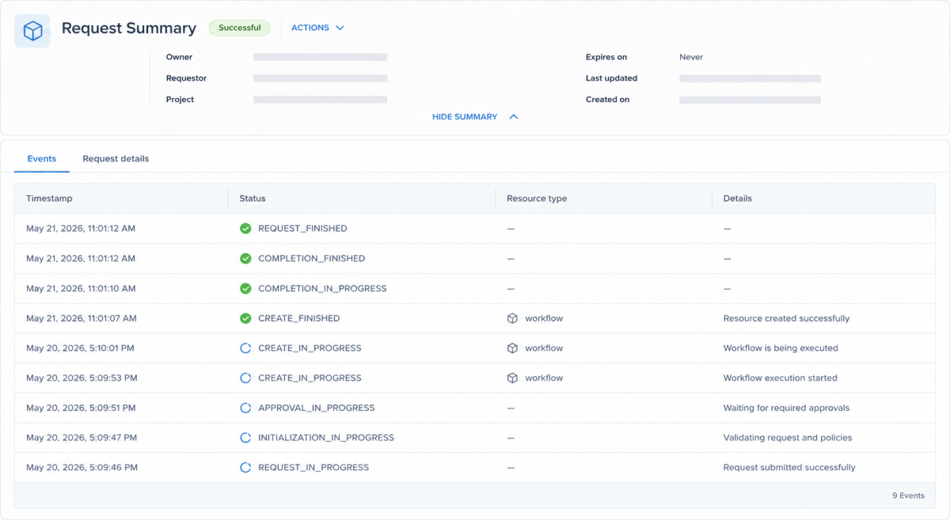Click the Created on field label

[x=607, y=100]
